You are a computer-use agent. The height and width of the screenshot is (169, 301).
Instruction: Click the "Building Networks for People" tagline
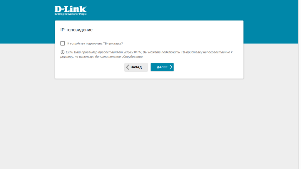71,14
